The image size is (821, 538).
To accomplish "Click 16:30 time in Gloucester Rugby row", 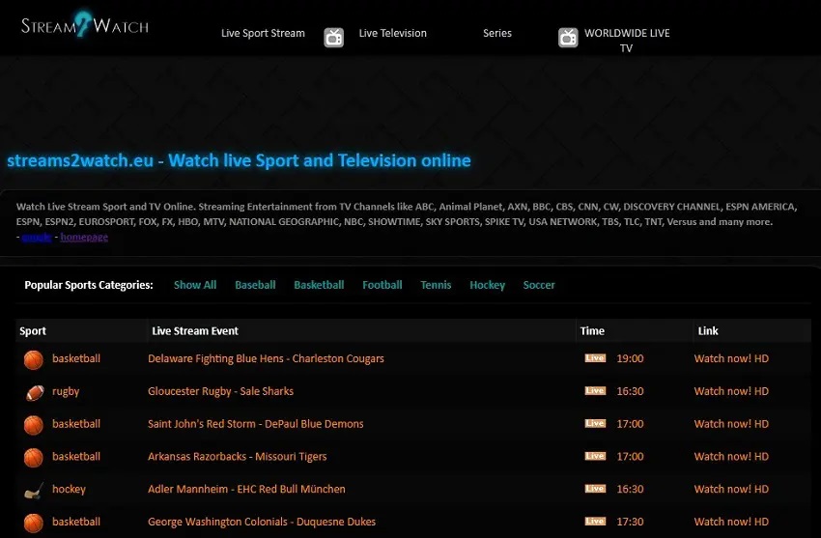I will tap(630, 391).
